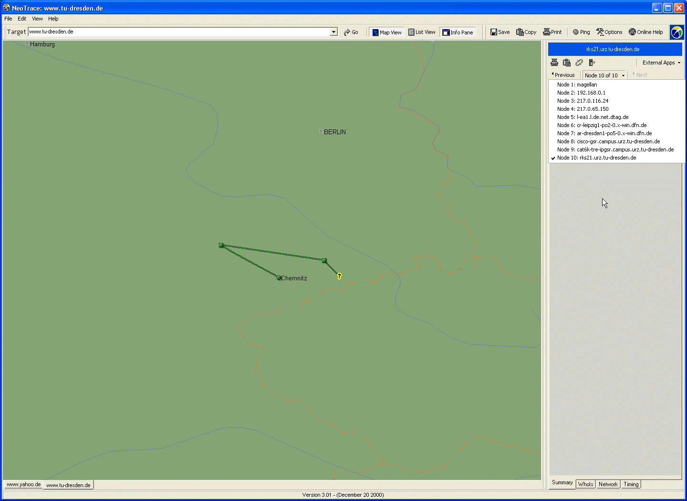Click into the Target address field
Viewport: 687px width, 501px height.
pyautogui.click(x=179, y=32)
